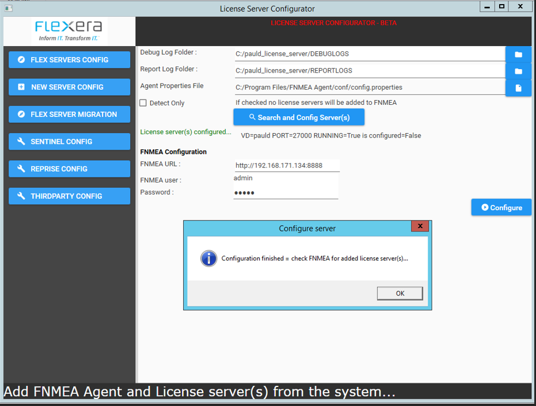This screenshot has width=536, height=406.
Task: Enable the Detect Only checkbox
Action: pyautogui.click(x=143, y=103)
